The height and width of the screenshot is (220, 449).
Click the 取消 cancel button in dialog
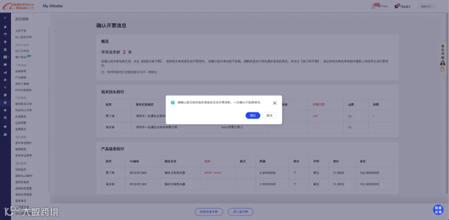[269, 115]
